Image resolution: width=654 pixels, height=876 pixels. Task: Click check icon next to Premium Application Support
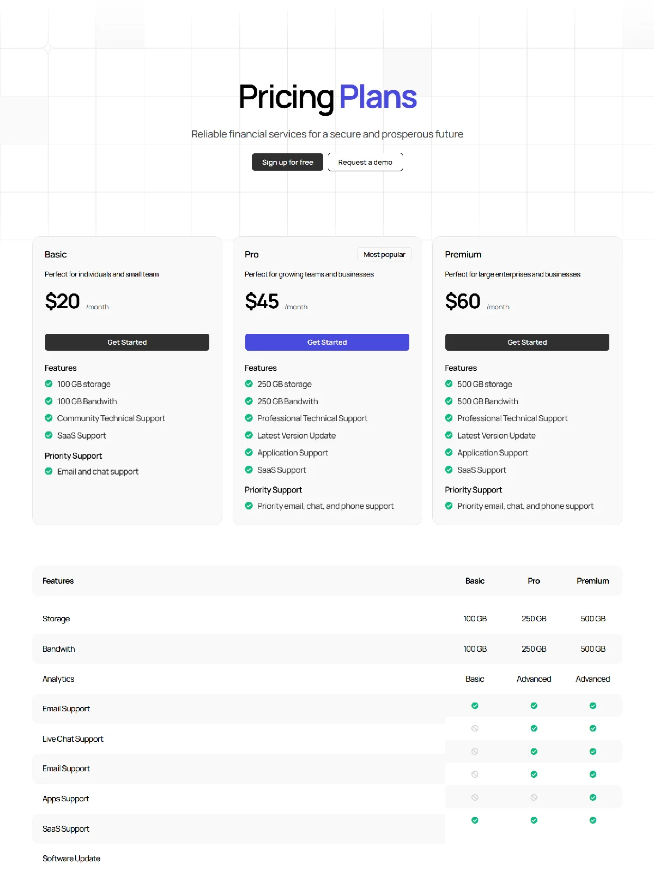point(449,453)
